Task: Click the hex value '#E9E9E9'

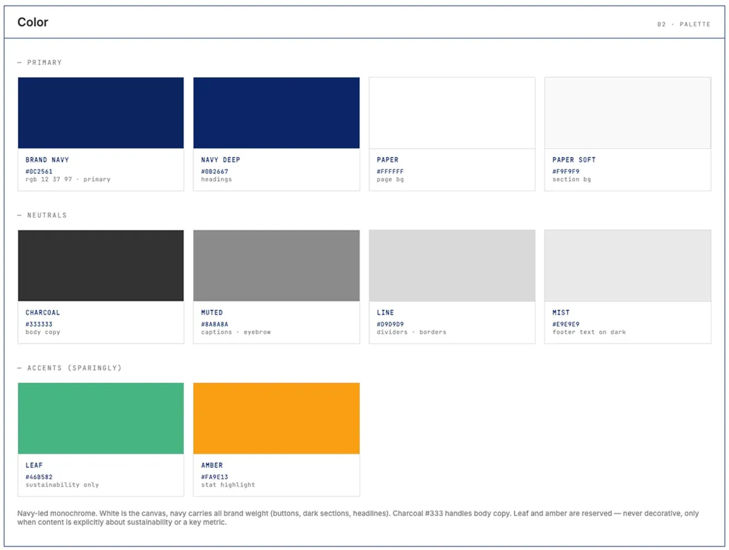Action: tap(566, 324)
